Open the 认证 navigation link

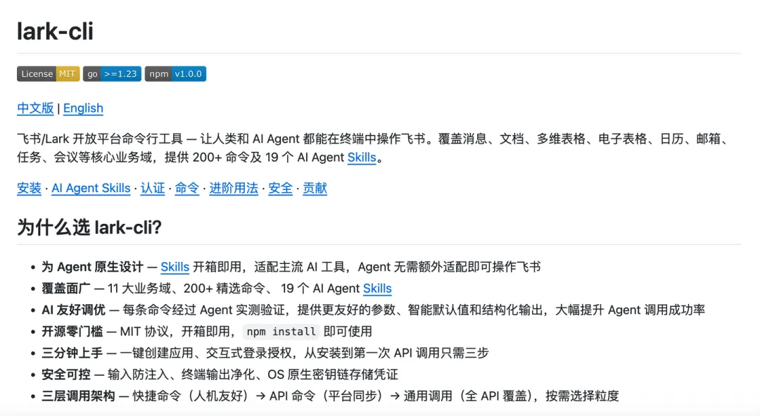[153, 188]
